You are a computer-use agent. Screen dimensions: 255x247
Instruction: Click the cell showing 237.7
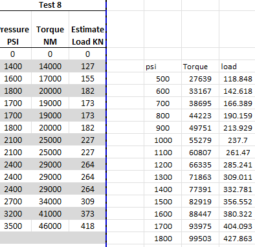click(237, 140)
